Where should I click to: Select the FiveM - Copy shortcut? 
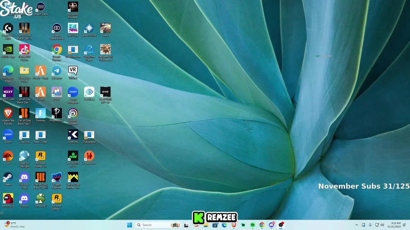(x=40, y=73)
